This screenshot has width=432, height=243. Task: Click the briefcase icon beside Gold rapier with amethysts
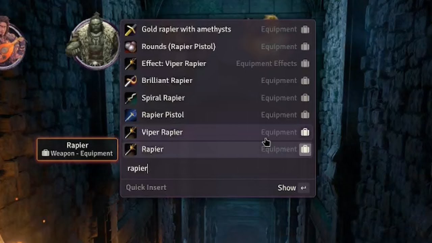305,29
